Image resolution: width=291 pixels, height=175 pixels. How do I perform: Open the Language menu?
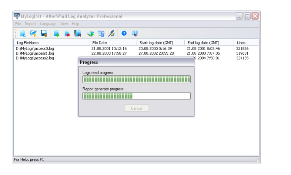(x=48, y=24)
